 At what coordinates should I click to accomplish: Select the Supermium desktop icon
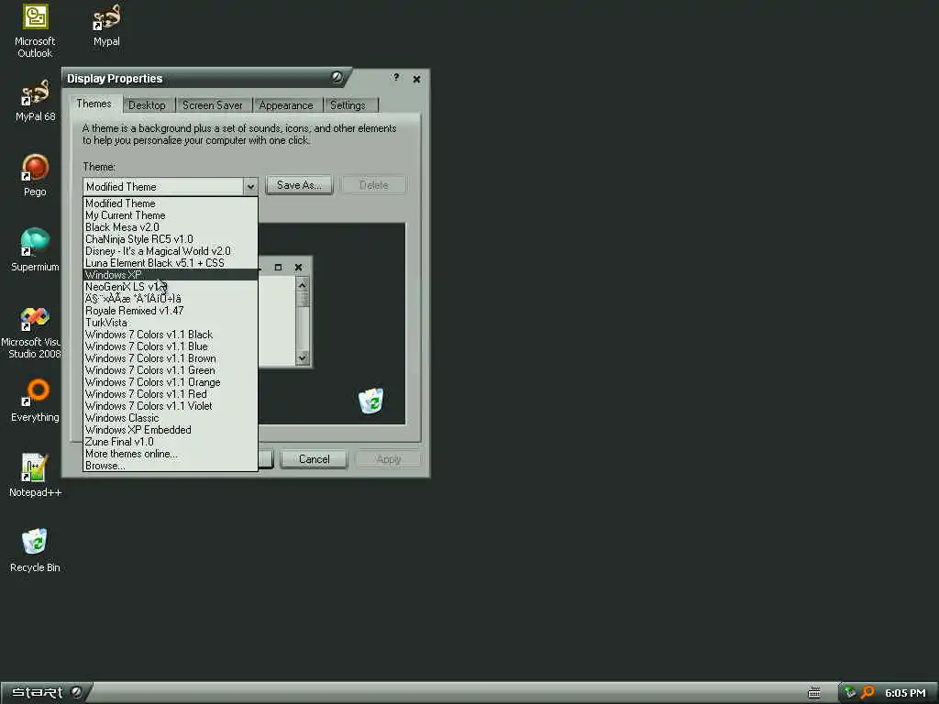(x=35, y=250)
